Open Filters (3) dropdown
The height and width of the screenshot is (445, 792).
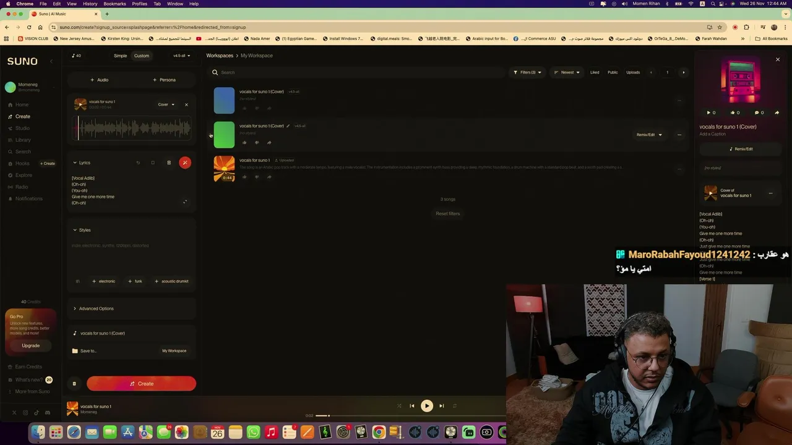tap(527, 72)
